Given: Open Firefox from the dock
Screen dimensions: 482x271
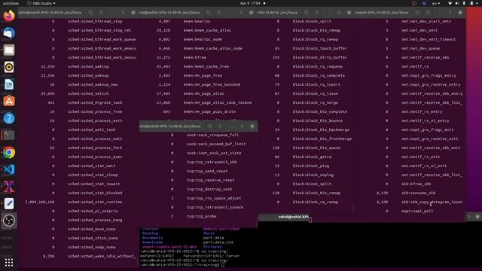Looking at the screenshot, I should [x=9, y=15].
